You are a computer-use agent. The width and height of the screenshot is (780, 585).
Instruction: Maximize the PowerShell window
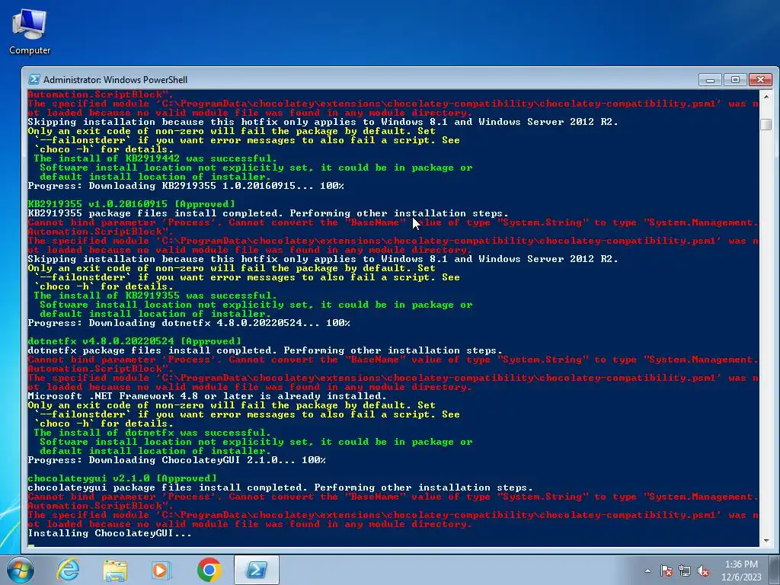pos(735,79)
